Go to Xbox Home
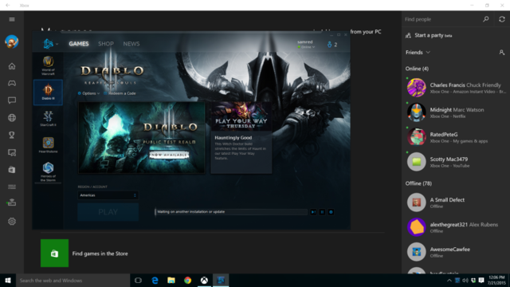The image size is (510, 287). tap(12, 66)
